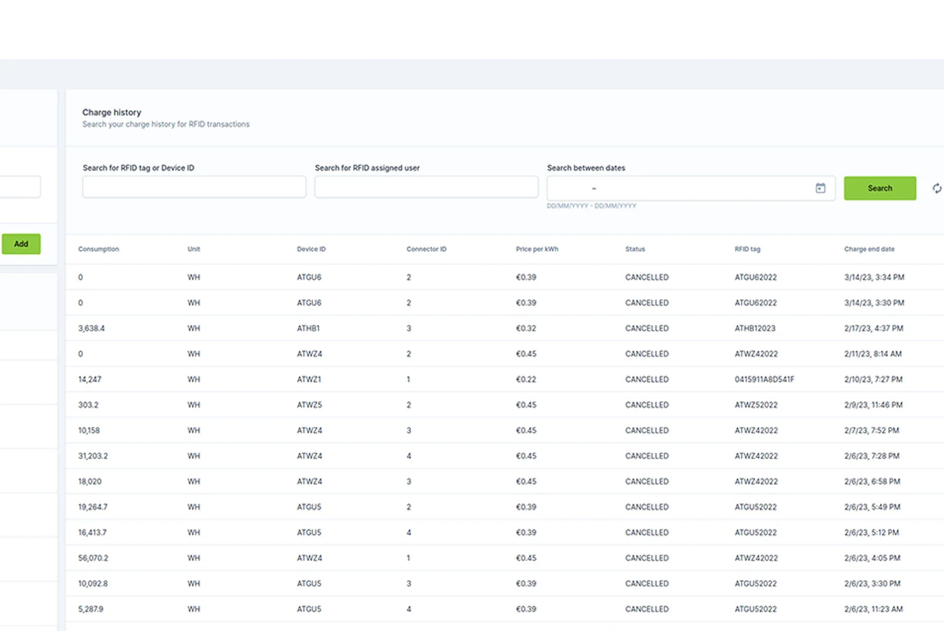Focus the RFID assigned user search field
The height and width of the screenshot is (631, 944).
pos(426,187)
